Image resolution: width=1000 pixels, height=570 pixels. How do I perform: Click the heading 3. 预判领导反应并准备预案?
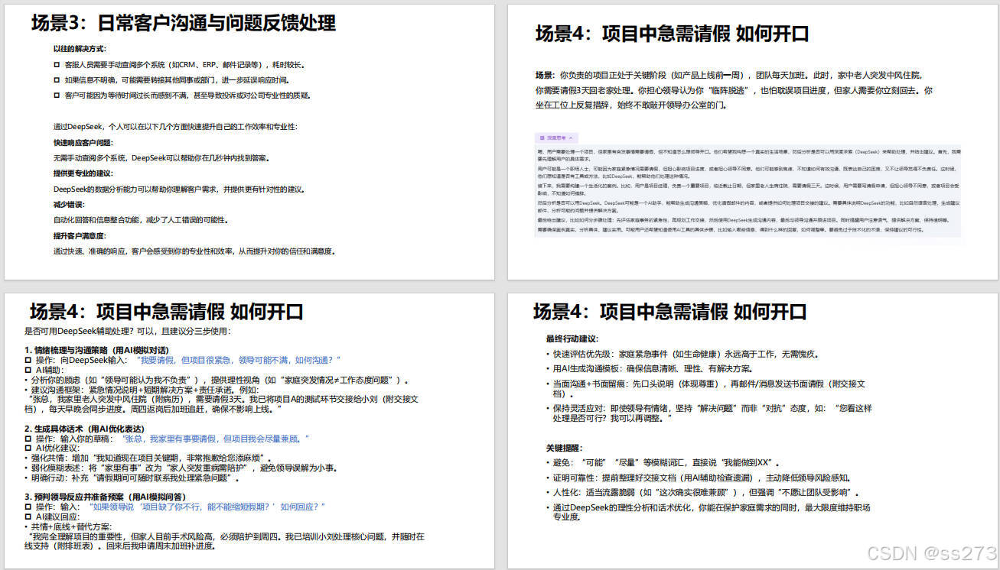point(105,497)
